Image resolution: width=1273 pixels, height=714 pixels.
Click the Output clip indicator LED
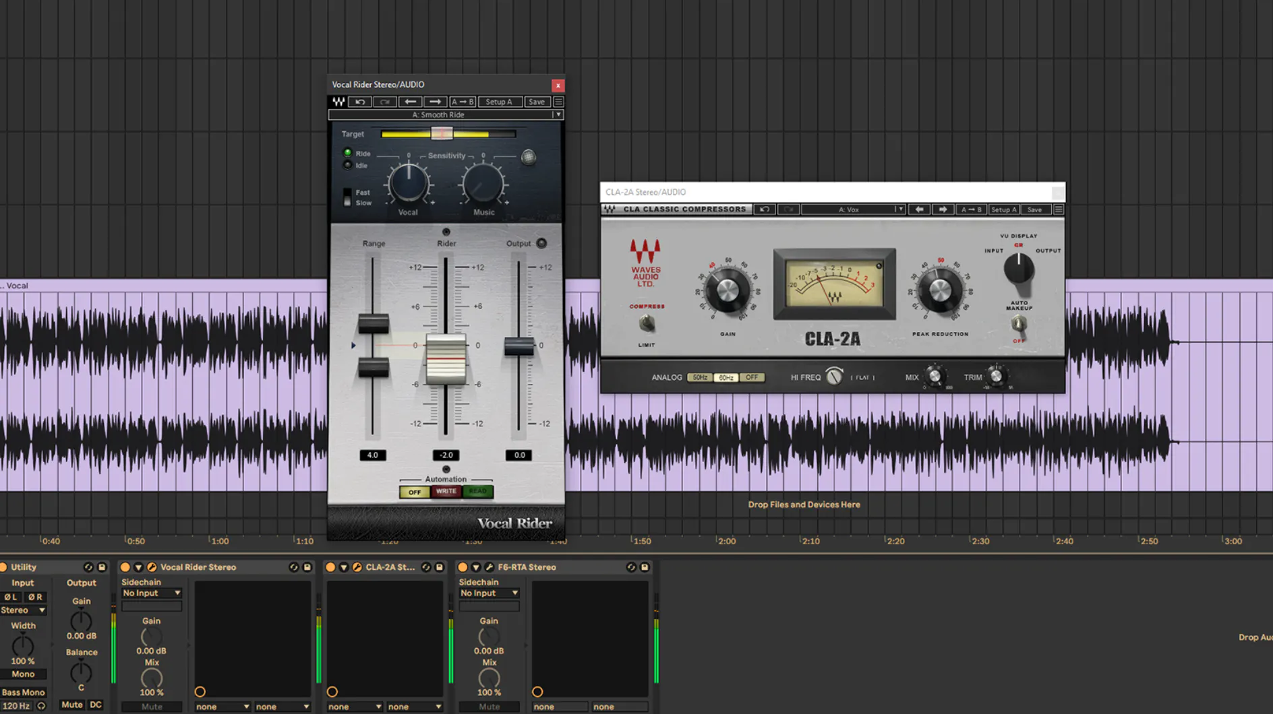pos(541,243)
